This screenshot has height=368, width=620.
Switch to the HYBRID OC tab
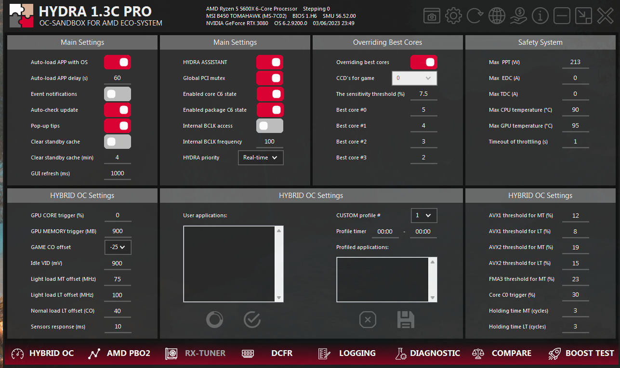[x=42, y=353]
